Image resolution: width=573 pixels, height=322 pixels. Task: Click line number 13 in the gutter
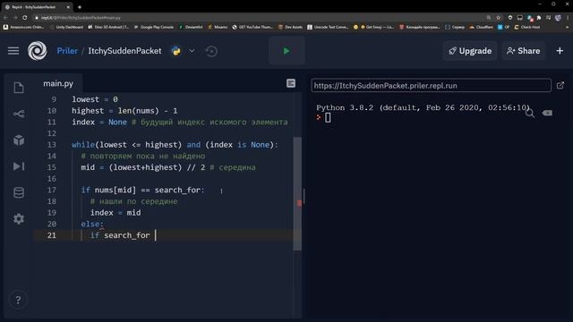[52, 145]
